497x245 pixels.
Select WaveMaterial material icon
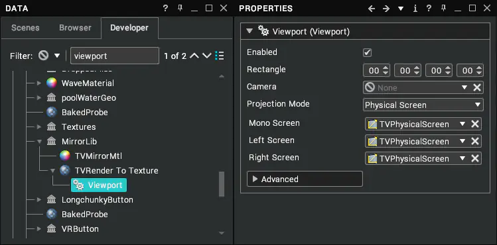pyautogui.click(x=51, y=83)
